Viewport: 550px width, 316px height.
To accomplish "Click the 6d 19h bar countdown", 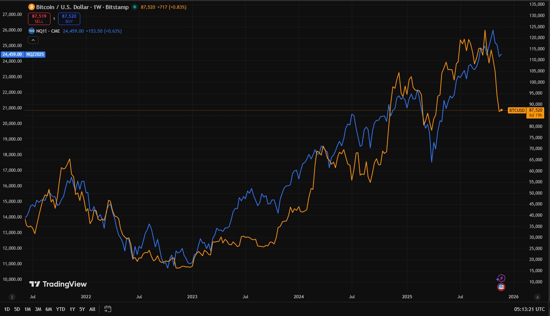I will (x=536, y=115).
